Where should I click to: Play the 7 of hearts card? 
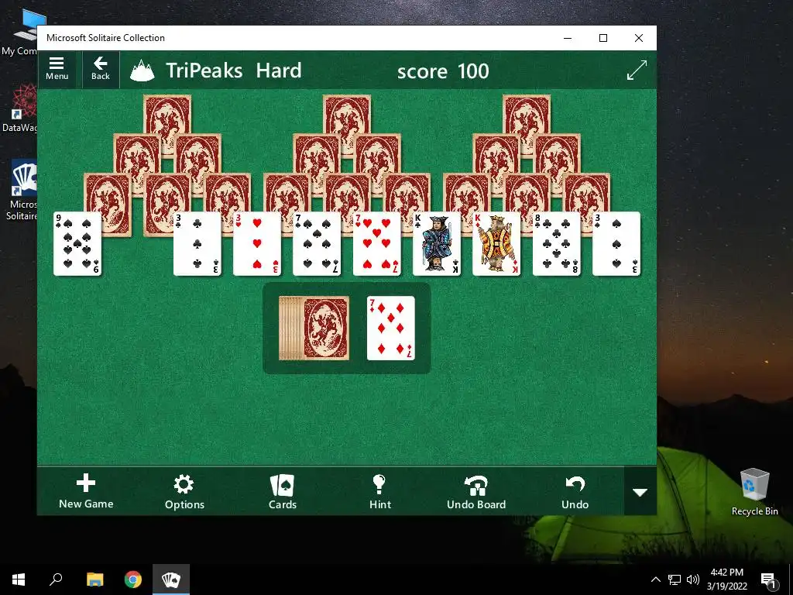coord(377,244)
